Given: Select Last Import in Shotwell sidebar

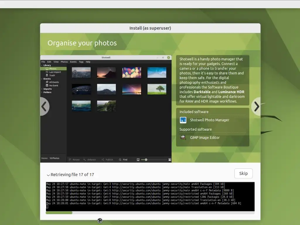Looking at the screenshot, I should [x=53, y=72].
